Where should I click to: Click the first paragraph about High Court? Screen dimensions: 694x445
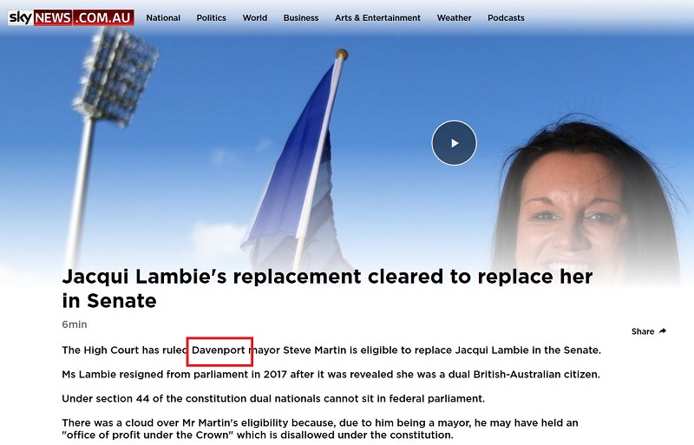click(331, 350)
